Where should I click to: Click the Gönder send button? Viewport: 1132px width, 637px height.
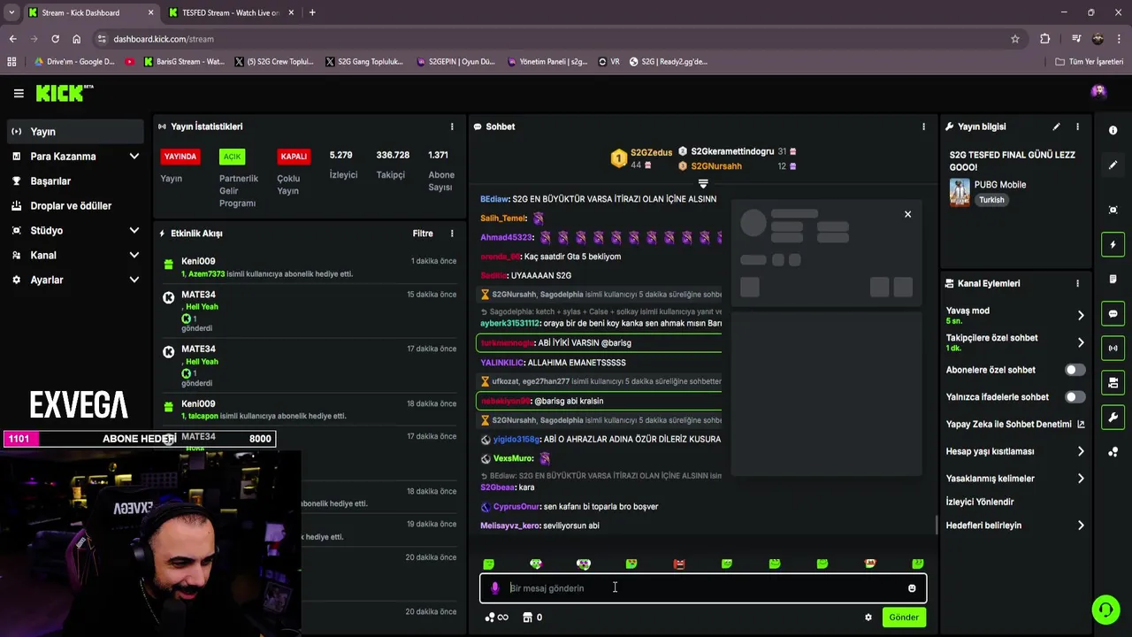[903, 618]
